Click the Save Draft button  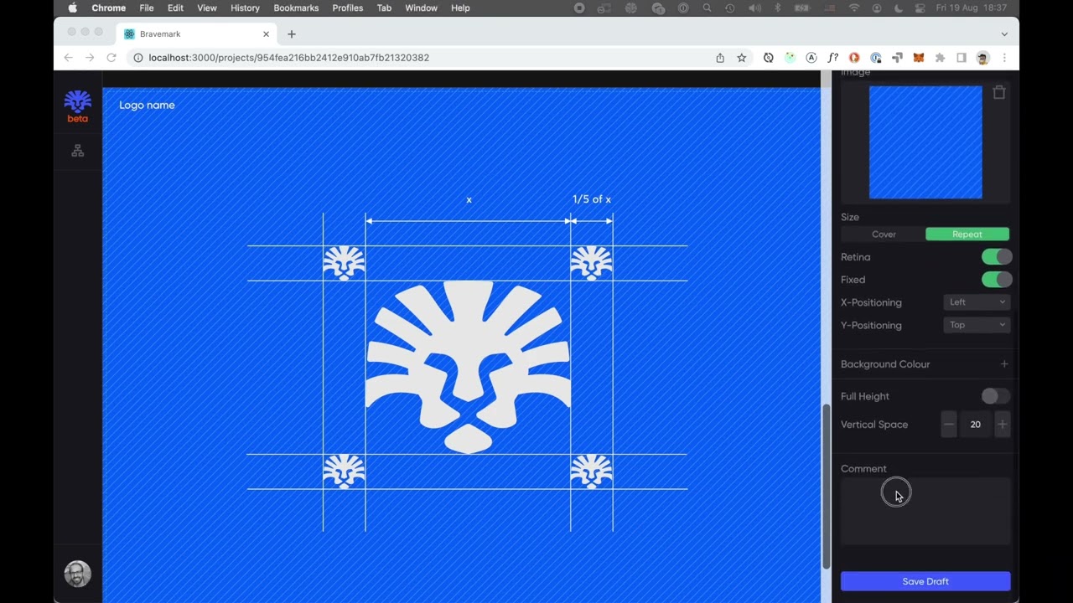pos(925,581)
